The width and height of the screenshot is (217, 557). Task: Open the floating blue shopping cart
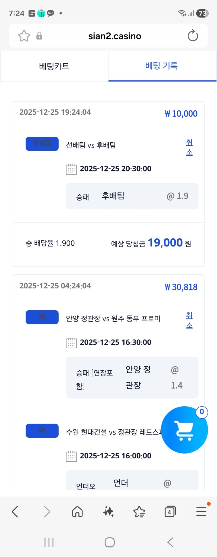(184, 430)
